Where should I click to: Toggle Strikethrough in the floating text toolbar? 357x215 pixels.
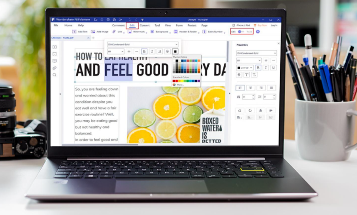(x=168, y=51)
